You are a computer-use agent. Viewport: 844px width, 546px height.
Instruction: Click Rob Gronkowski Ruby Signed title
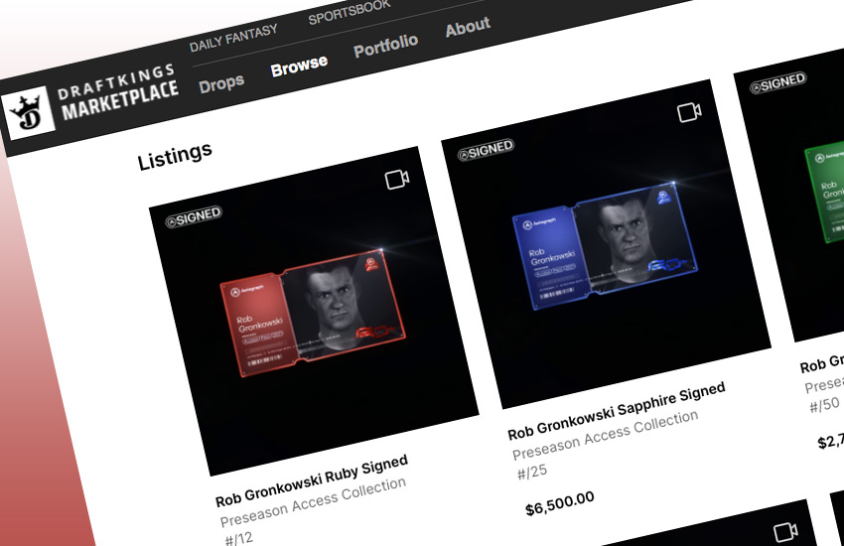pos(312,480)
